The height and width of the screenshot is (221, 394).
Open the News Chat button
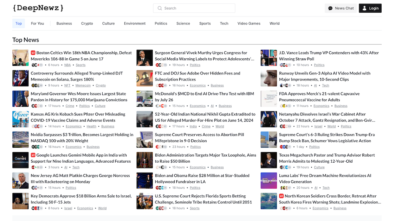pos(341,8)
